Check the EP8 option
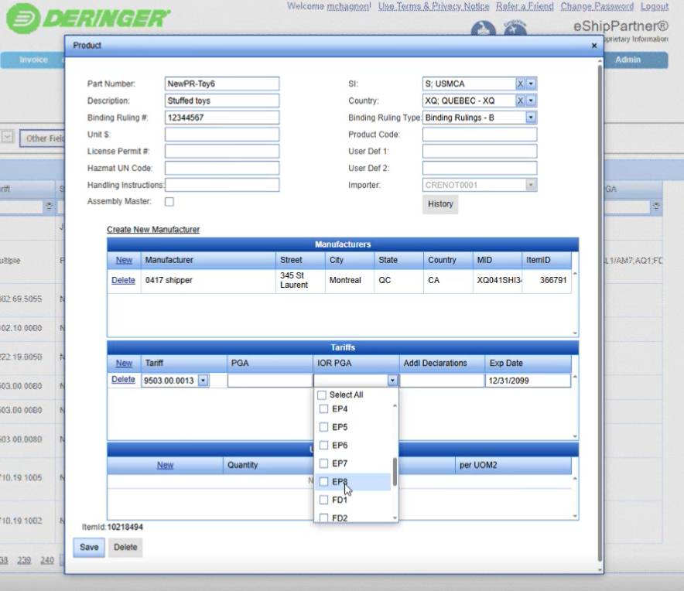 324,482
